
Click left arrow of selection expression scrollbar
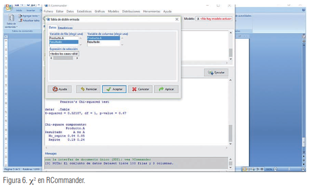tap(52, 58)
